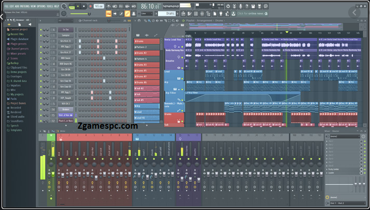Image resolution: width=370 pixels, height=210 pixels.
Task: Toggle the Browser toolbar icon
Action: (208, 14)
